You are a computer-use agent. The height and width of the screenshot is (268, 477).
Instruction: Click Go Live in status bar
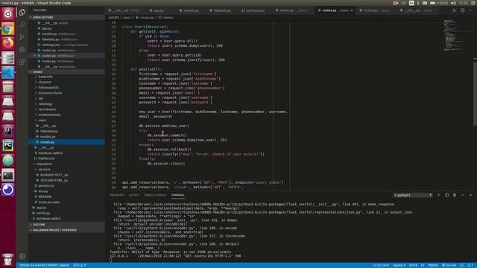point(449,265)
